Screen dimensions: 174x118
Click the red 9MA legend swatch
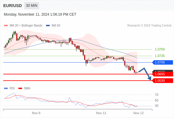click(20, 88)
